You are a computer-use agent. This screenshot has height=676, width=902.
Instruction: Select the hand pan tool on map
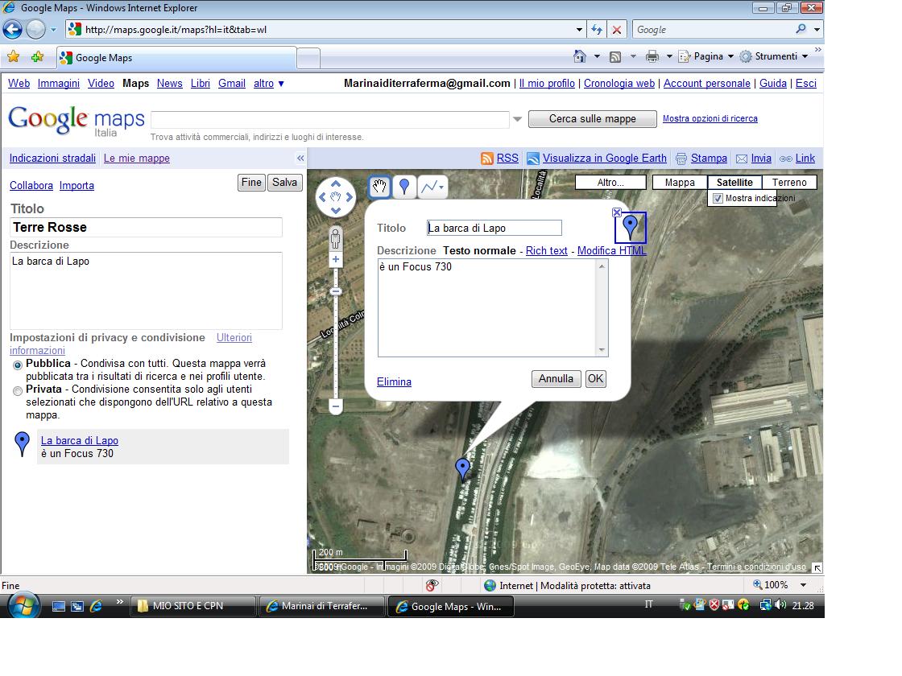pos(379,186)
